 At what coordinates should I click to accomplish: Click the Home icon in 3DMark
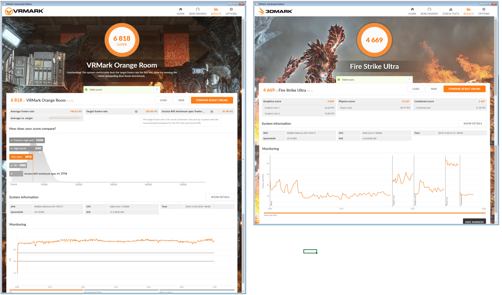(412, 9)
